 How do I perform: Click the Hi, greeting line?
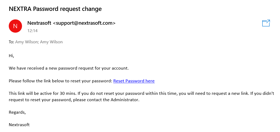tap(11, 56)
